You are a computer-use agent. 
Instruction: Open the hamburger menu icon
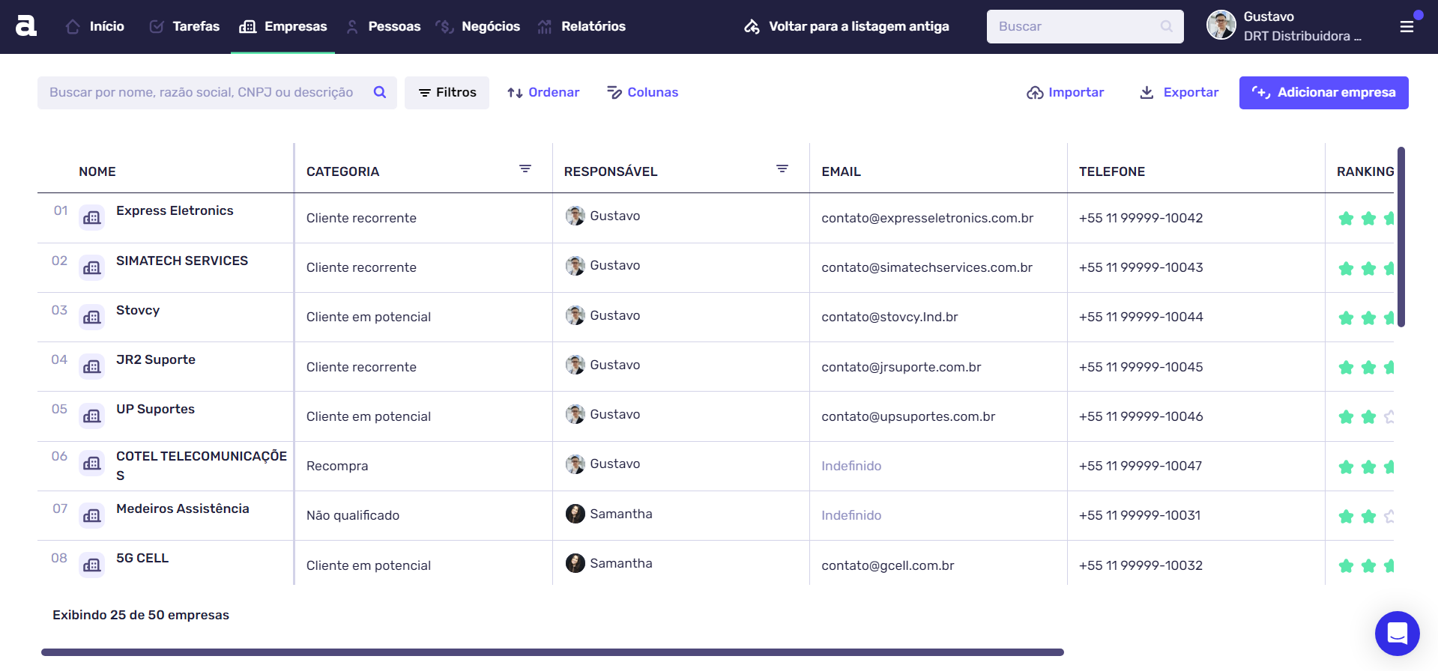pos(1407,26)
